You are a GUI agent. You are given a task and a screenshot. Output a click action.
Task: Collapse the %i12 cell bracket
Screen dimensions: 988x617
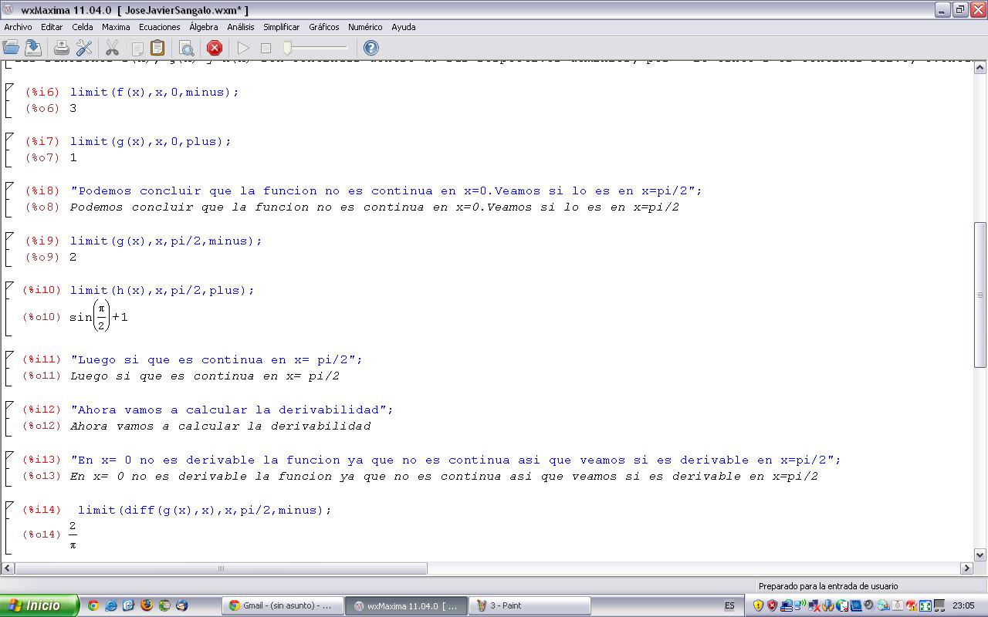coord(8,417)
